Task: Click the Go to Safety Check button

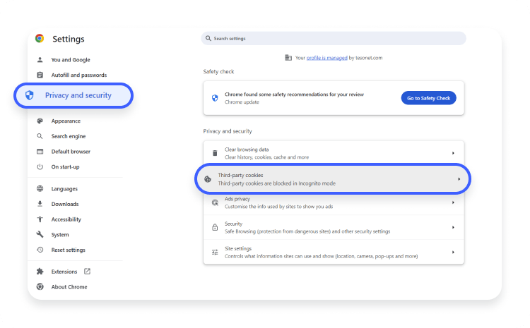Action: click(x=429, y=98)
